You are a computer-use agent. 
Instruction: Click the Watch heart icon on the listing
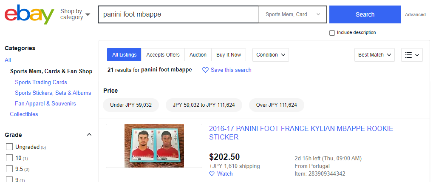[212, 173]
